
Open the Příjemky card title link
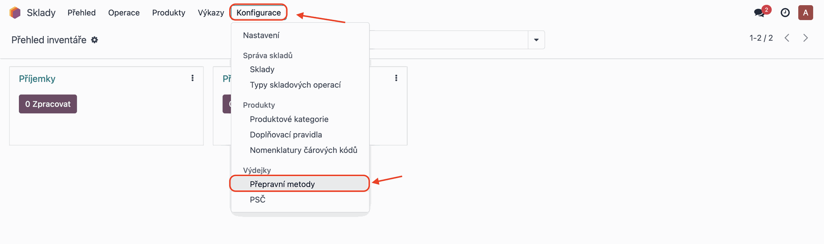tap(37, 79)
